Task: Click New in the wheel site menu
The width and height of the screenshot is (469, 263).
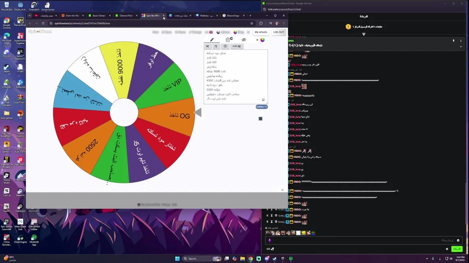Action: pos(155,32)
